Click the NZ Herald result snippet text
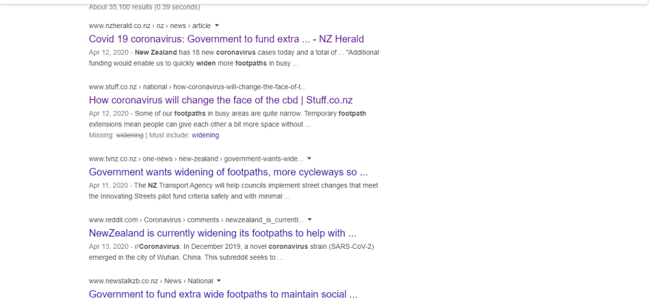Viewport: 655px width, 305px height. [x=233, y=57]
